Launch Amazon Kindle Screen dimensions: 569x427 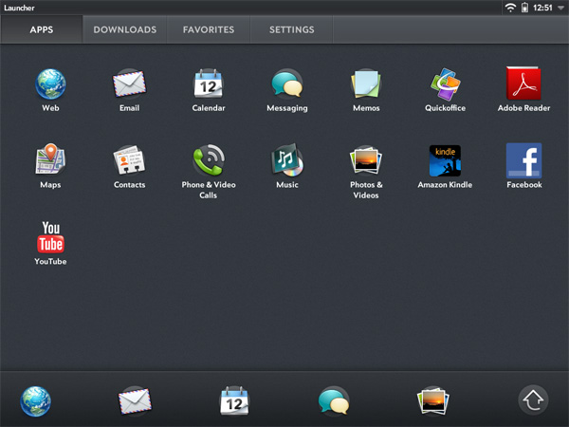[x=445, y=161]
